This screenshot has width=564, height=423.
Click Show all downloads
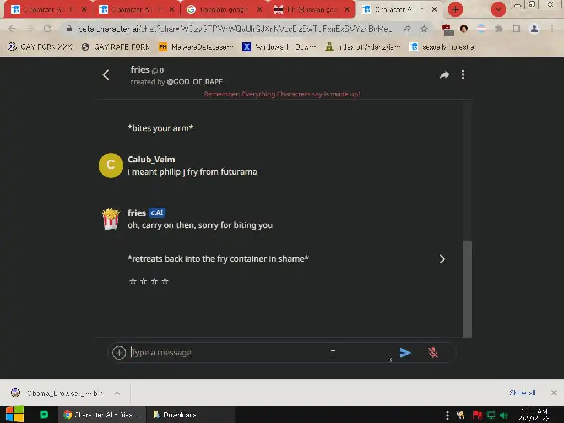(522, 393)
